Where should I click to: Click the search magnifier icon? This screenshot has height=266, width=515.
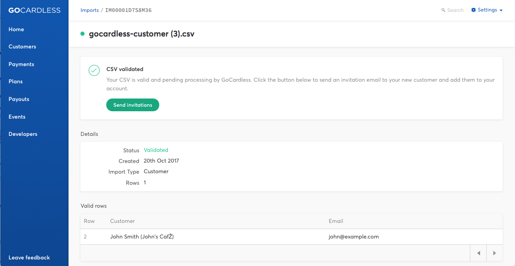tap(443, 10)
